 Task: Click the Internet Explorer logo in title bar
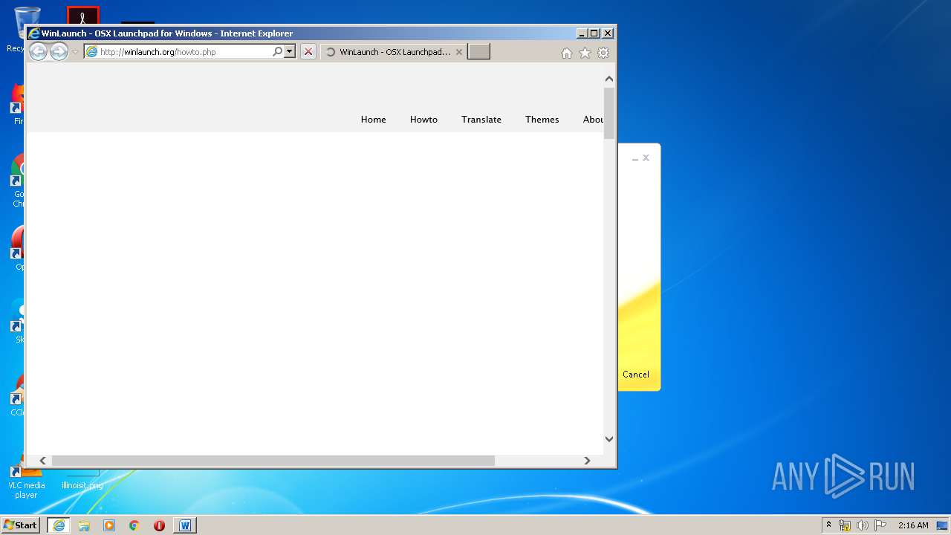[x=33, y=33]
